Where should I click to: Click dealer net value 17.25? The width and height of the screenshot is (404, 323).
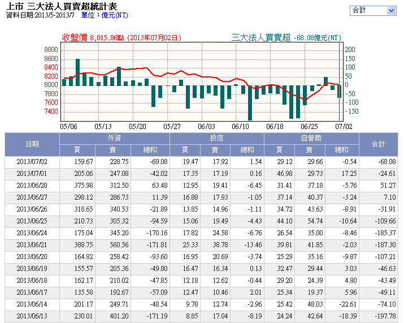(x=349, y=174)
